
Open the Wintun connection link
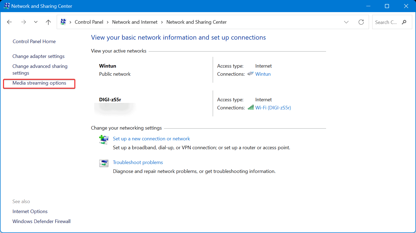pos(263,74)
